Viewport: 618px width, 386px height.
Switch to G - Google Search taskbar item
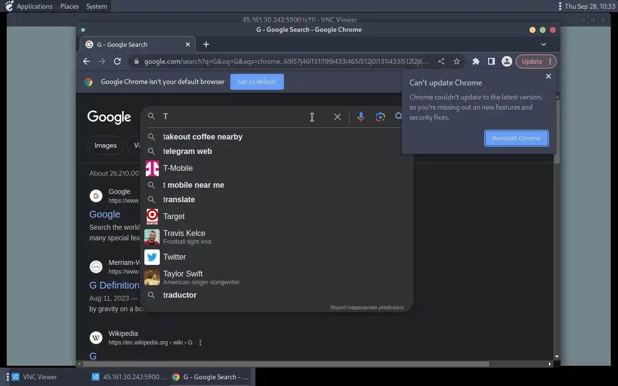pyautogui.click(x=211, y=377)
